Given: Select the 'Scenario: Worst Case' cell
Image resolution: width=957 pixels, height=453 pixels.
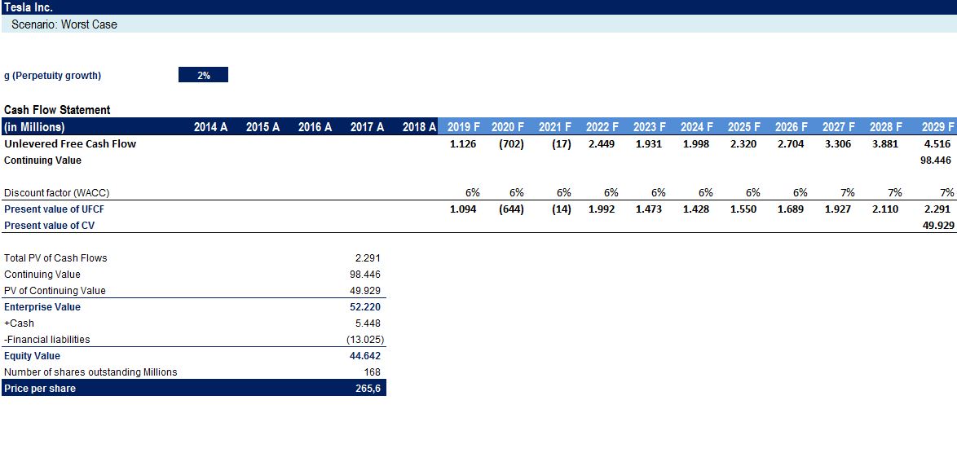Looking at the screenshot, I should [x=64, y=24].
